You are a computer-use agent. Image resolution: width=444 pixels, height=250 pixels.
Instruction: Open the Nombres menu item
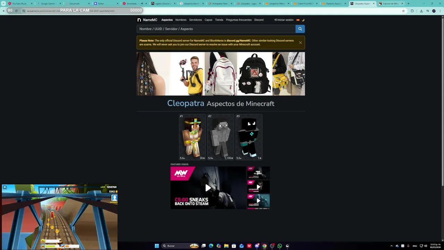[181, 20]
